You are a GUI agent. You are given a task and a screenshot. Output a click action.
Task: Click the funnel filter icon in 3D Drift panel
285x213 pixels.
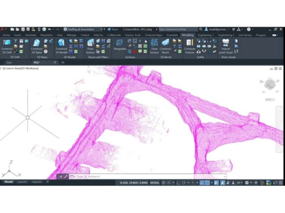pyautogui.click(x=16, y=41)
